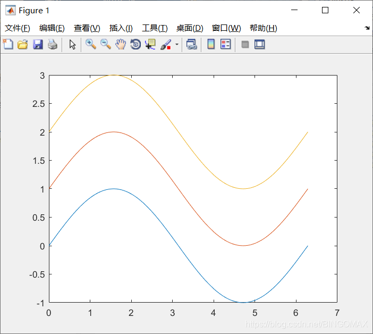Viewport: 373px width, 334px height.
Task: Open the 窗口(W) menu
Action: (x=226, y=28)
